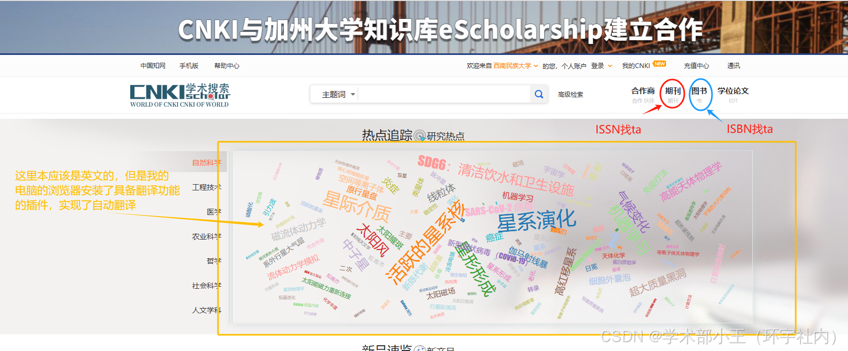Open 高级检索 advanced search

570,95
